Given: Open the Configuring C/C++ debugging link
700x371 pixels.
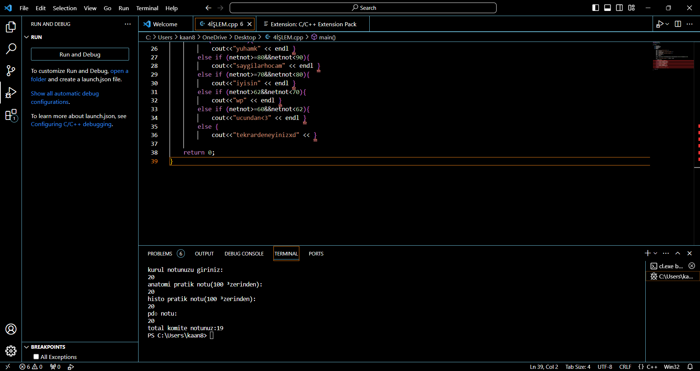Looking at the screenshot, I should point(71,124).
